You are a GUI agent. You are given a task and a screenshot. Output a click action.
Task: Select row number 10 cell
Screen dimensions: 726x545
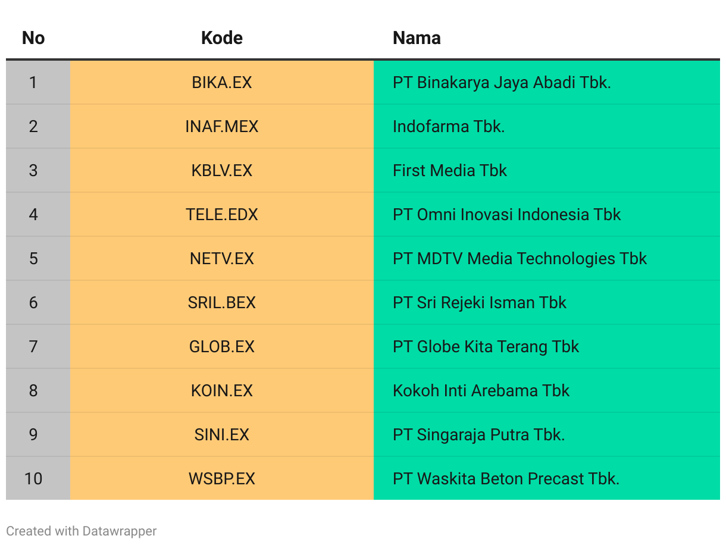coord(33,478)
